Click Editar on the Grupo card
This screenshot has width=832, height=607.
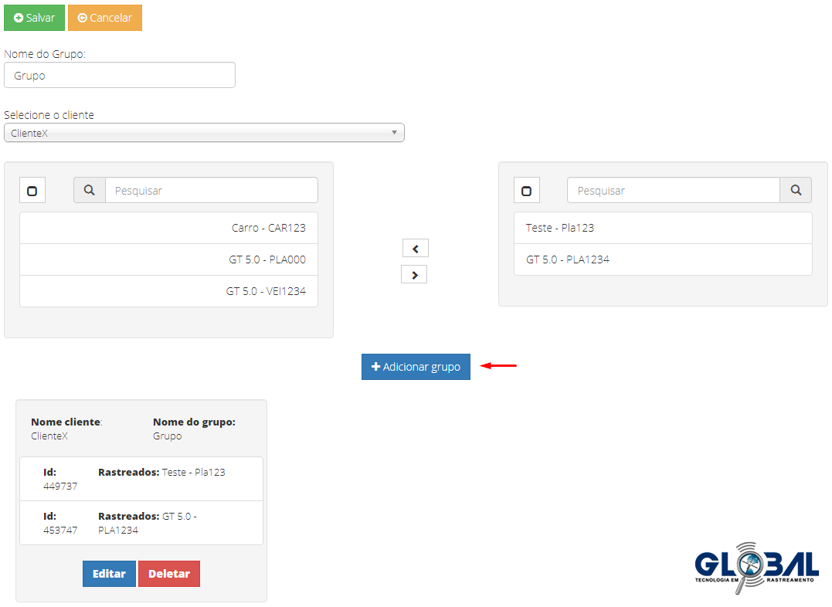tap(109, 574)
